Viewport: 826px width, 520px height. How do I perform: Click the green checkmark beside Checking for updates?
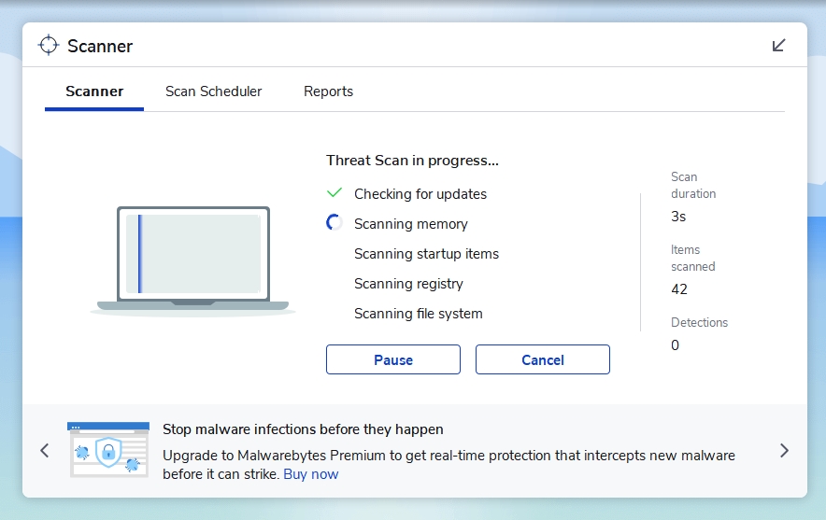coord(335,193)
